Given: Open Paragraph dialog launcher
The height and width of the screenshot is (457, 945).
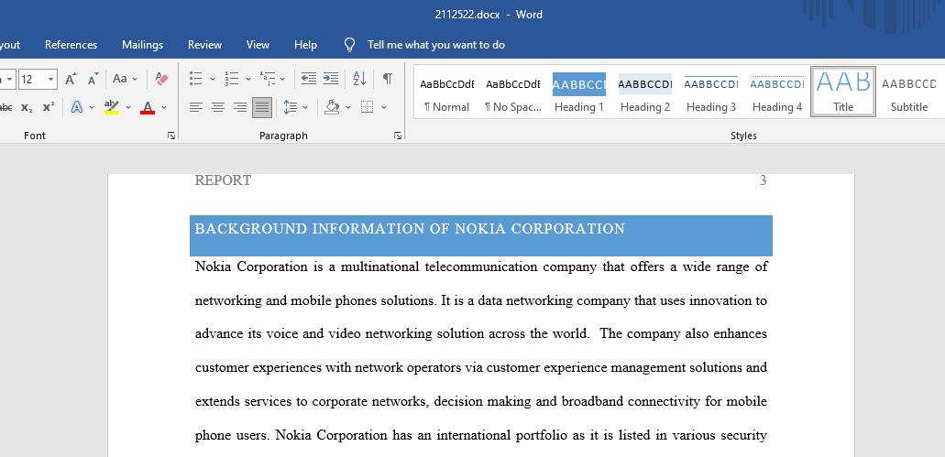Looking at the screenshot, I should click(x=398, y=136).
